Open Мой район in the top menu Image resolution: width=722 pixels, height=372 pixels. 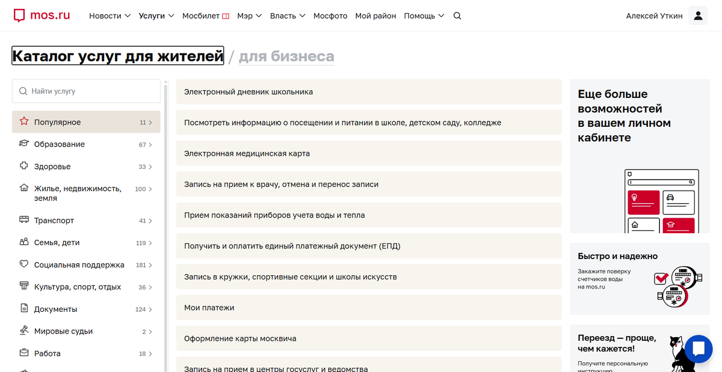coord(375,16)
